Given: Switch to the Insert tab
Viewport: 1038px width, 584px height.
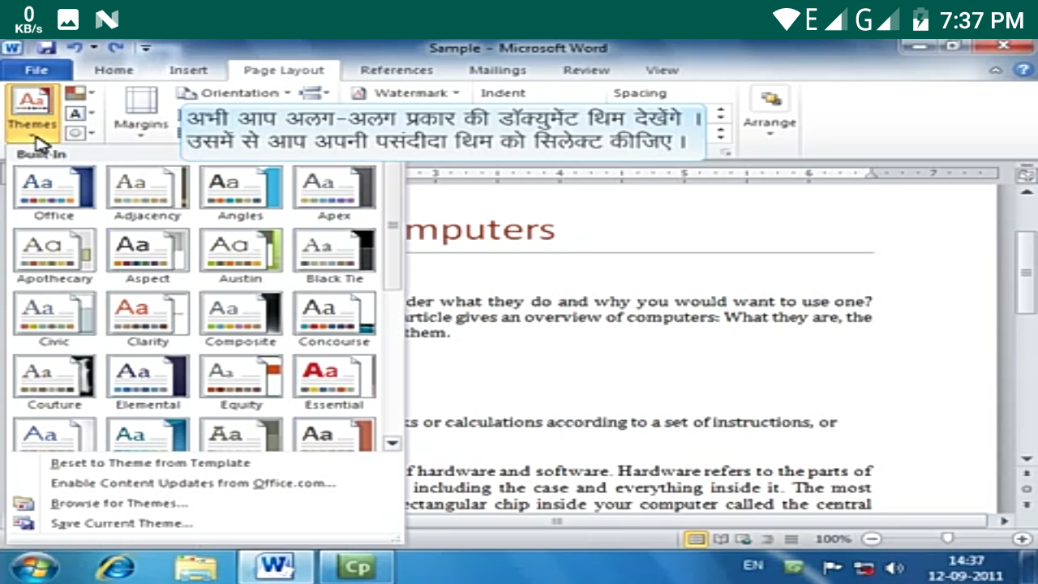Looking at the screenshot, I should pos(188,71).
